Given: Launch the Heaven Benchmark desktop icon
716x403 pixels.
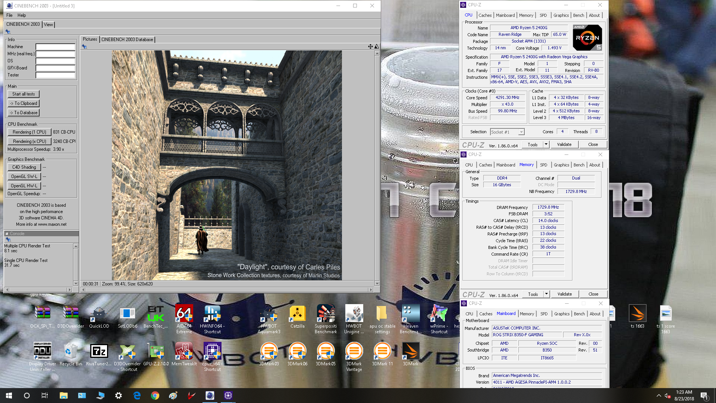Looking at the screenshot, I should pyautogui.click(x=411, y=319).
